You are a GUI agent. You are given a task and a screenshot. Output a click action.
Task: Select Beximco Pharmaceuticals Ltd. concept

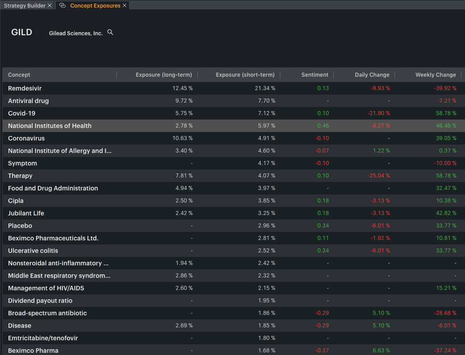pos(54,238)
